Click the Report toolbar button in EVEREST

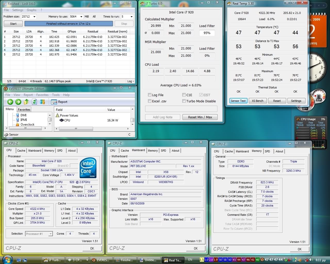tap(59, 102)
